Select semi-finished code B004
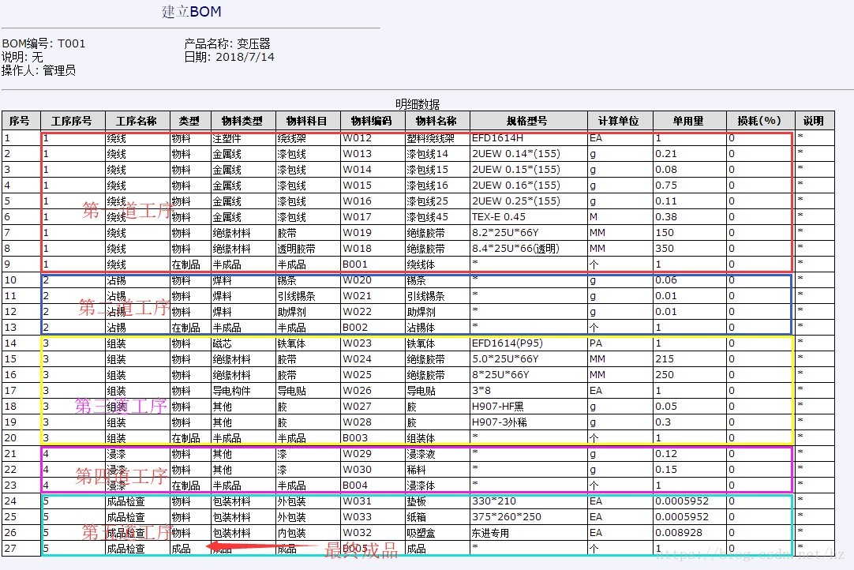 (x=355, y=486)
